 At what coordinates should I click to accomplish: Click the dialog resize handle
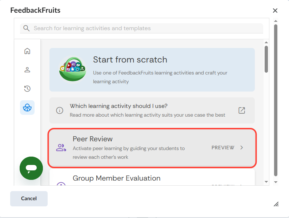[276, 204]
